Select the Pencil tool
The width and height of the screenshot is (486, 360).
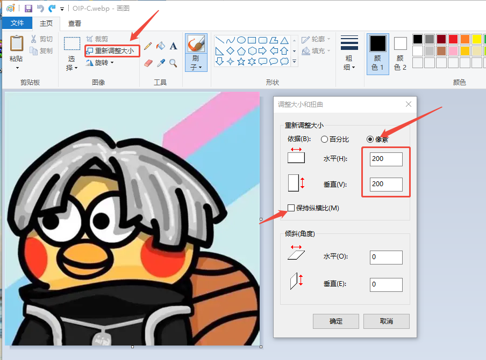148,46
